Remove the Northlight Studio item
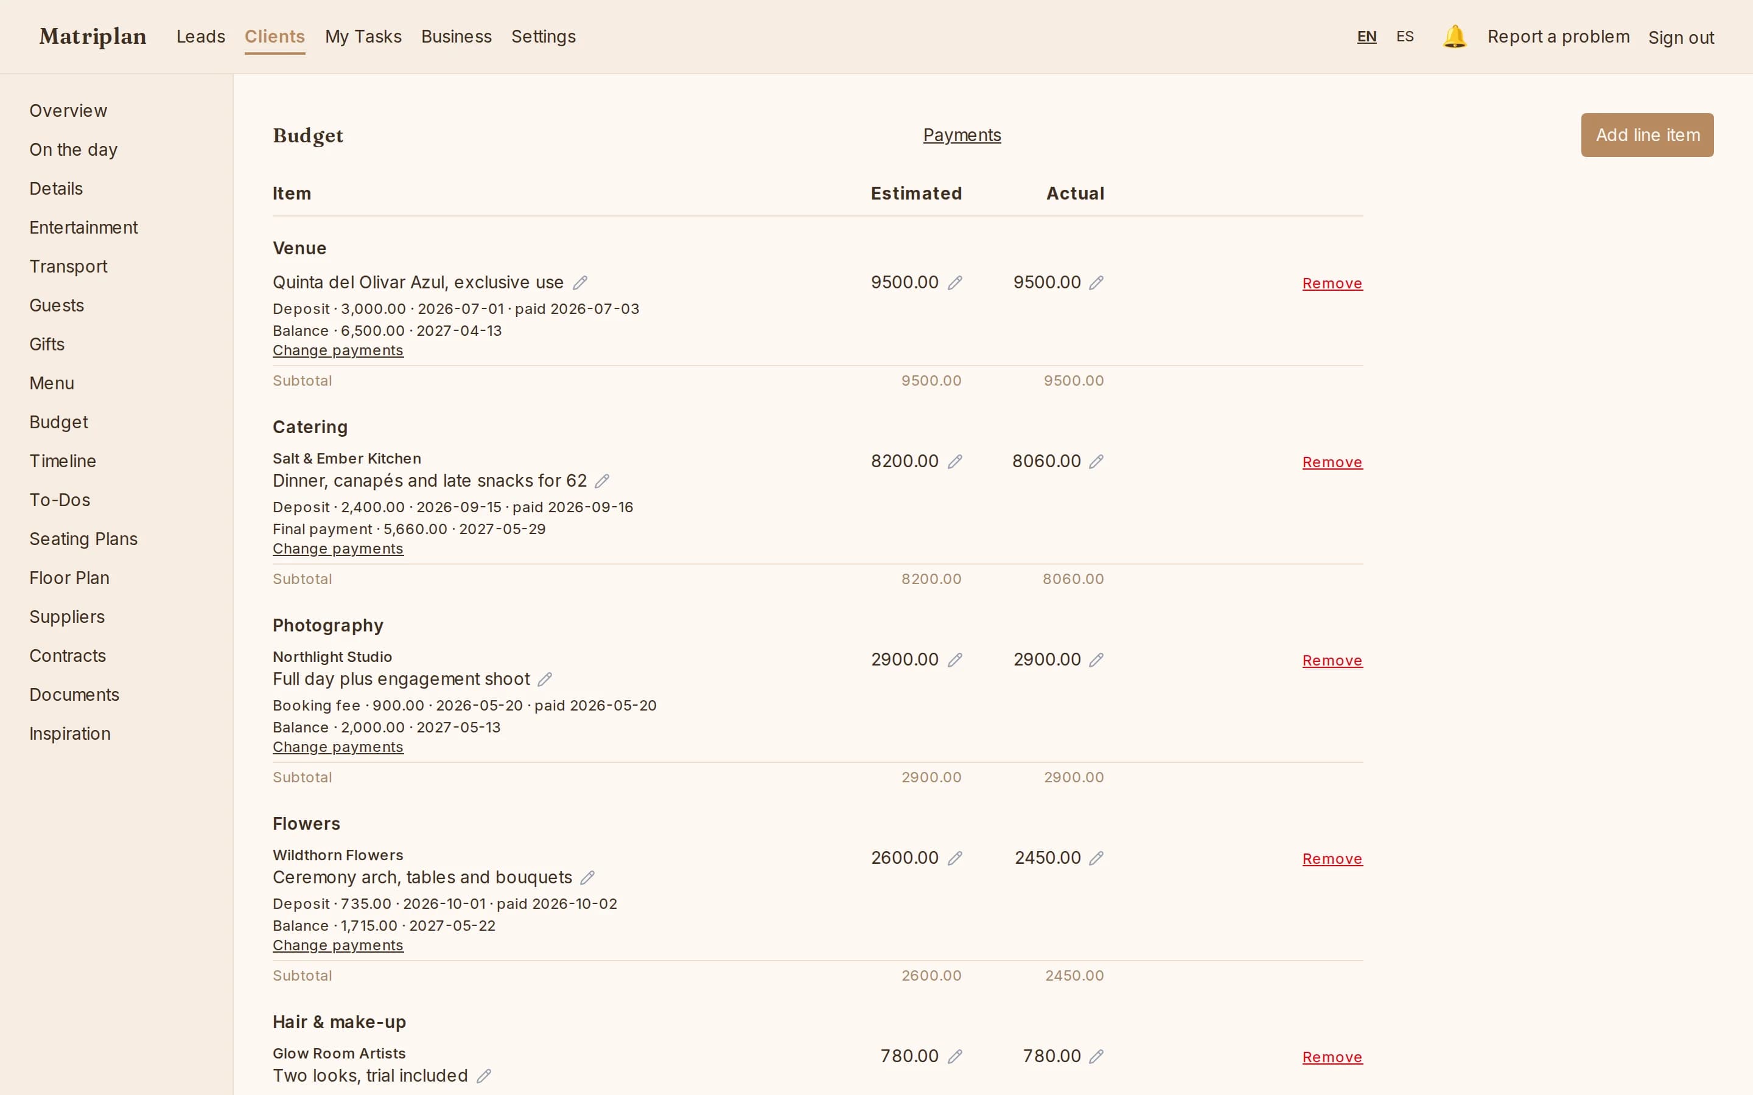 1331,661
